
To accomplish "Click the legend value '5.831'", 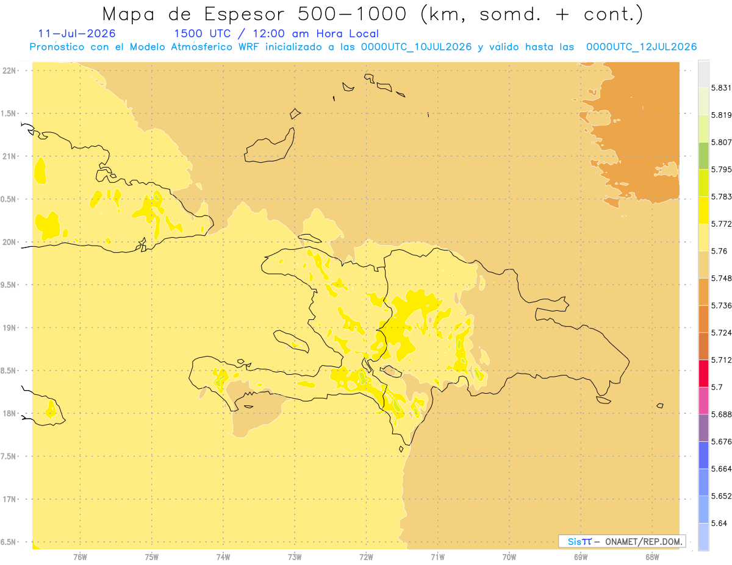I will point(721,88).
